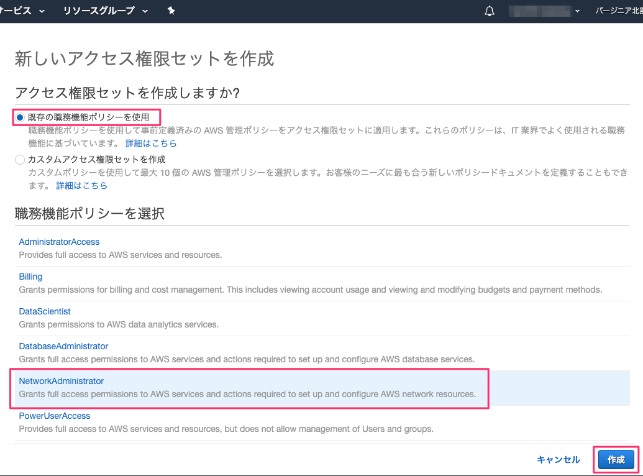The height and width of the screenshot is (476, 643).
Task: Click the 作成 button
Action: point(616,460)
